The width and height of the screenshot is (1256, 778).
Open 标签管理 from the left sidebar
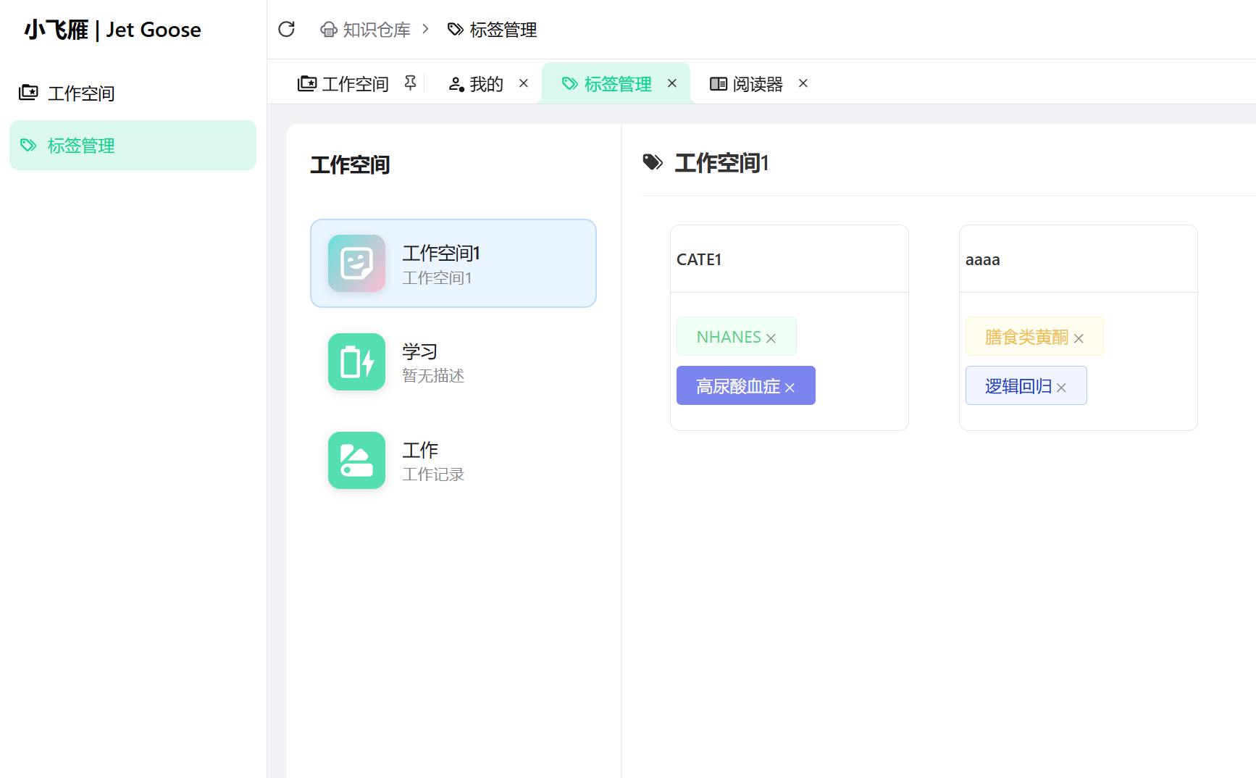coord(80,145)
